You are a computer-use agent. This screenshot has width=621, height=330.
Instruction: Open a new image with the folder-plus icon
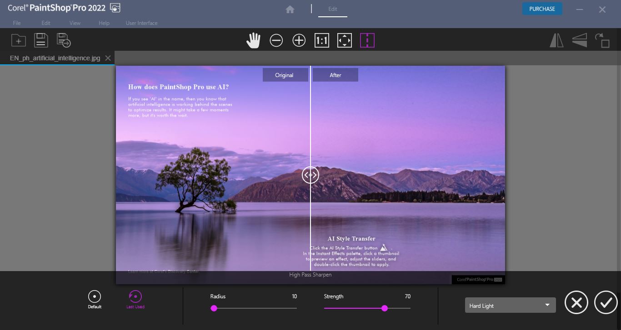pos(19,40)
